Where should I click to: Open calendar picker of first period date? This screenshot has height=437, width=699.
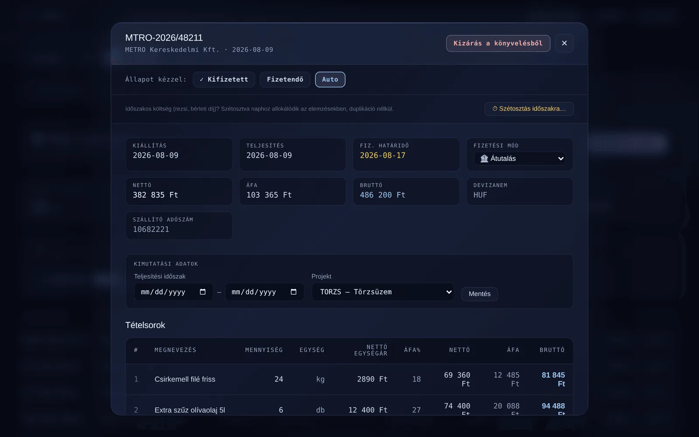tap(203, 292)
